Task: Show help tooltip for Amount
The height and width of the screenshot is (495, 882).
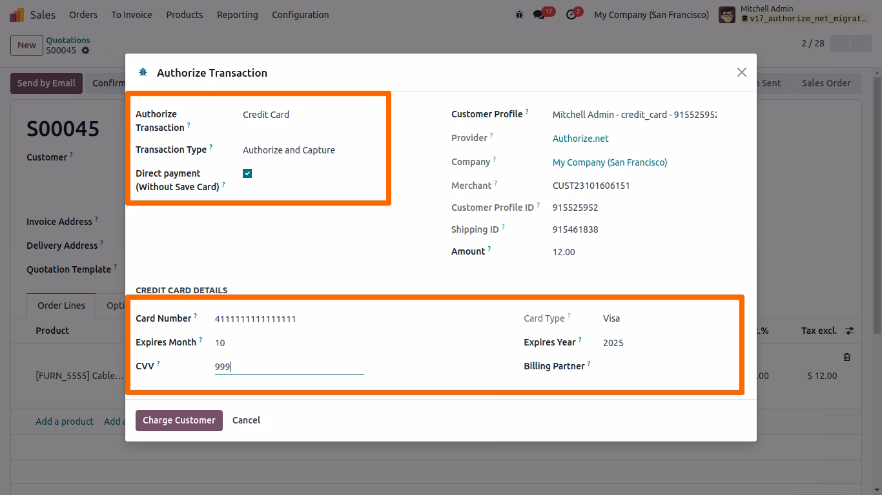Action: point(489,249)
